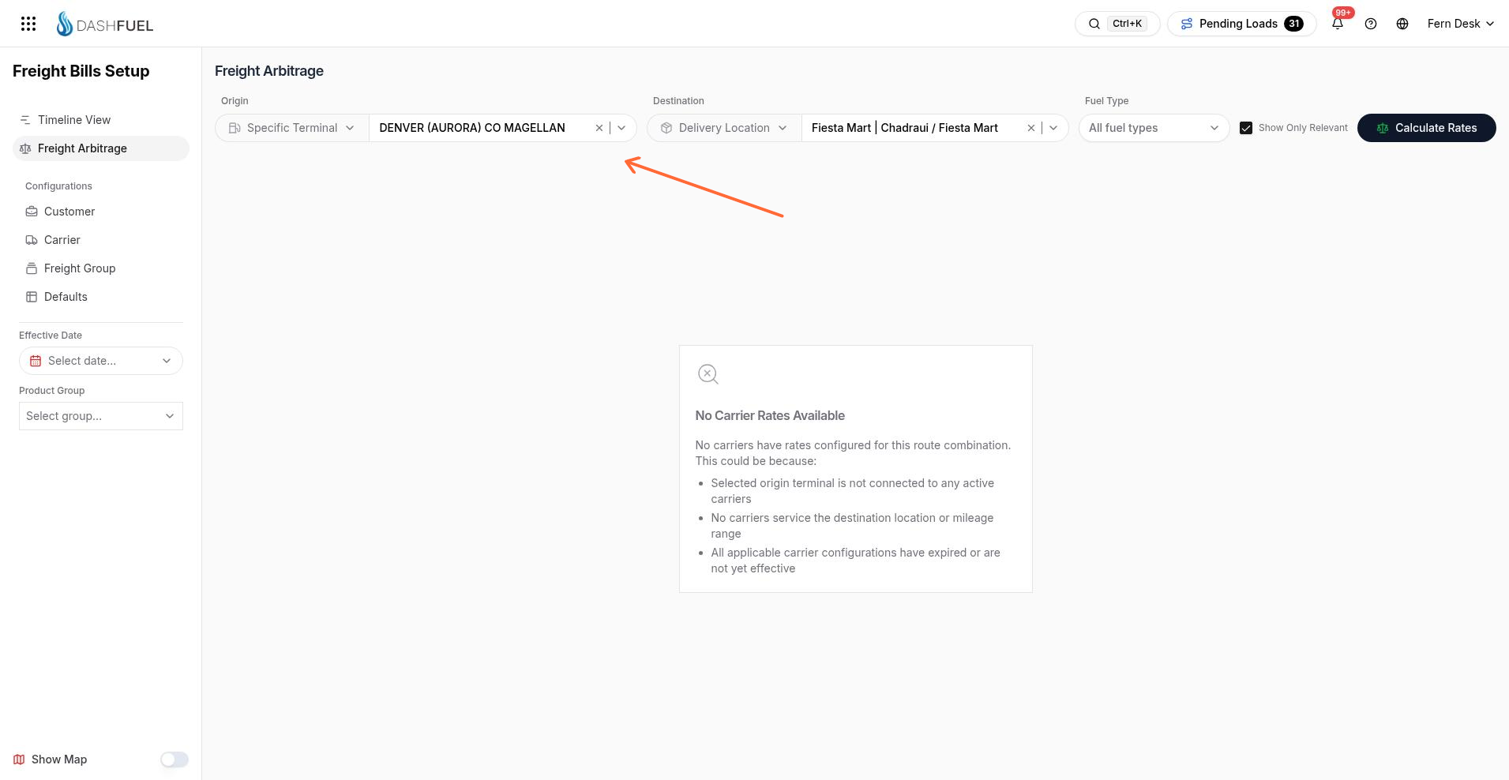
Task: Click the scale icon on Calculate Rates
Action: tap(1383, 128)
